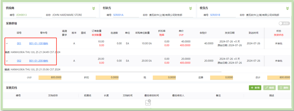Open part B01-01-200 物料 link
Image resolution: width=294 pixels, height=111 pixels.
[39, 61]
